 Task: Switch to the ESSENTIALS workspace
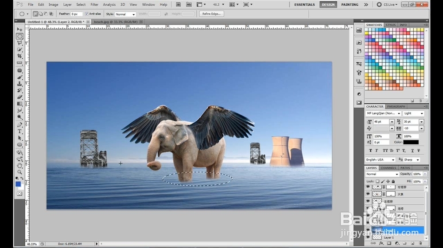click(x=305, y=4)
